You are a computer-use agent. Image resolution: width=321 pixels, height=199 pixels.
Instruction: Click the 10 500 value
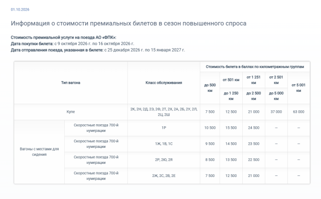pos(210,128)
